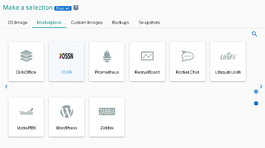Select the OnlyOffice stacked layers icon
Screen dimensions: 265x148
(x=26, y=56)
